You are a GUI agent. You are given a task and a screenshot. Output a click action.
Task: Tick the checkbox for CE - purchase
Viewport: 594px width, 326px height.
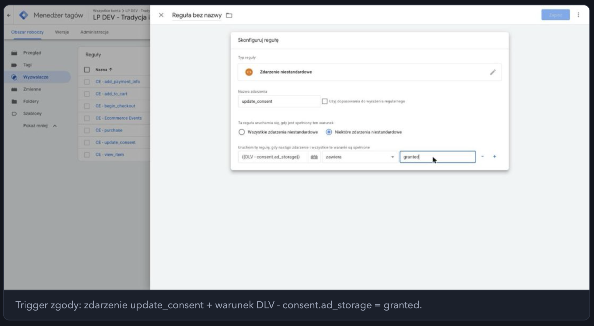(87, 130)
